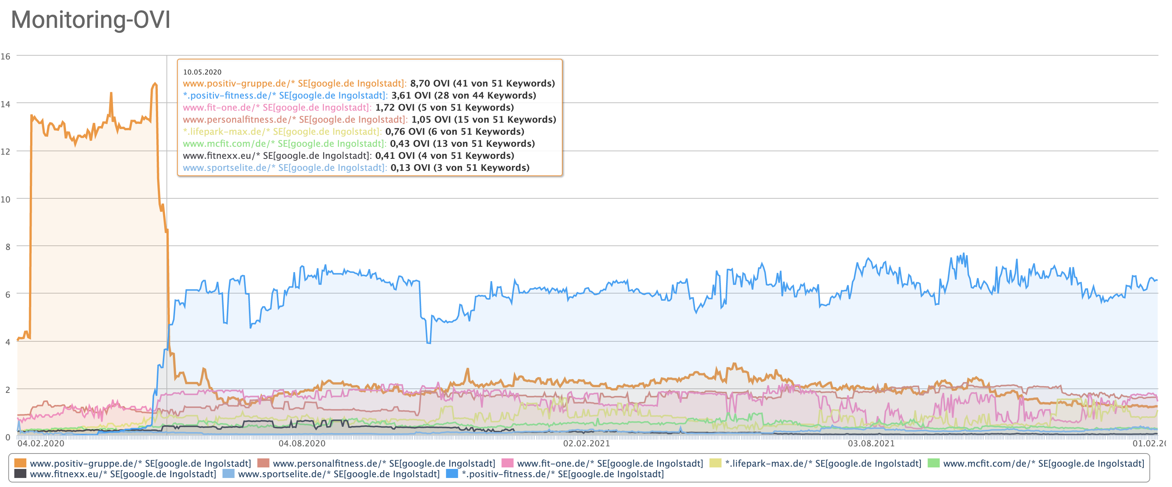
Task: Click salmon swatch for personalfitness.de legend
Action: point(263,463)
